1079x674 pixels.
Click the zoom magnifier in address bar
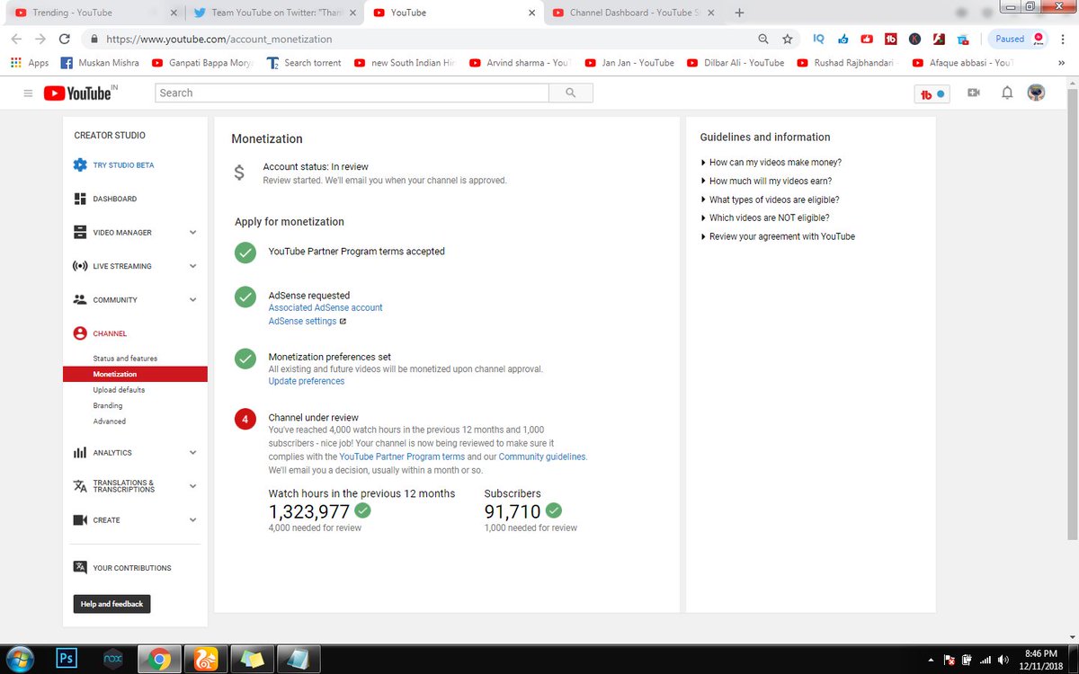coord(763,39)
